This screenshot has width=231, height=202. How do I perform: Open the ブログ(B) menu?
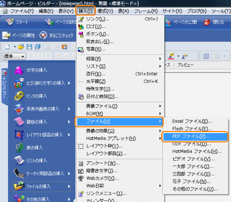197,11
